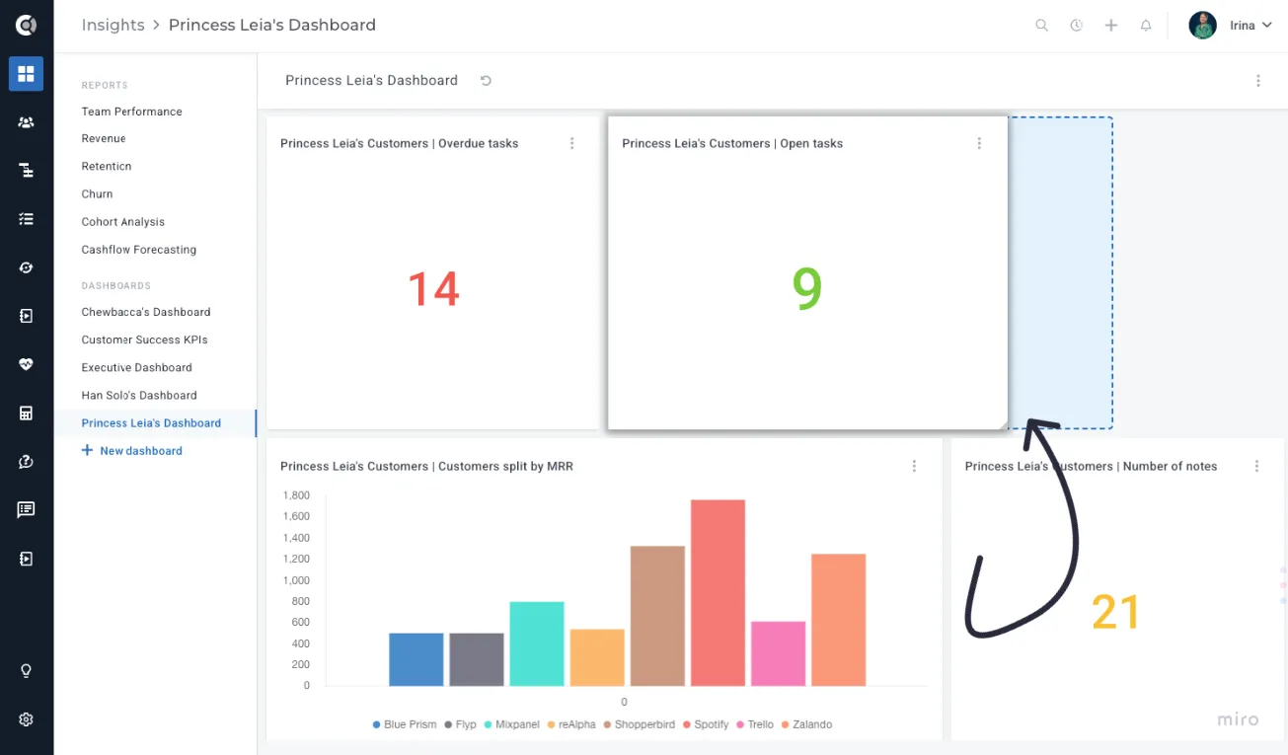The height and width of the screenshot is (755, 1288).
Task: Select the Cohort Analysis report
Action: (123, 222)
